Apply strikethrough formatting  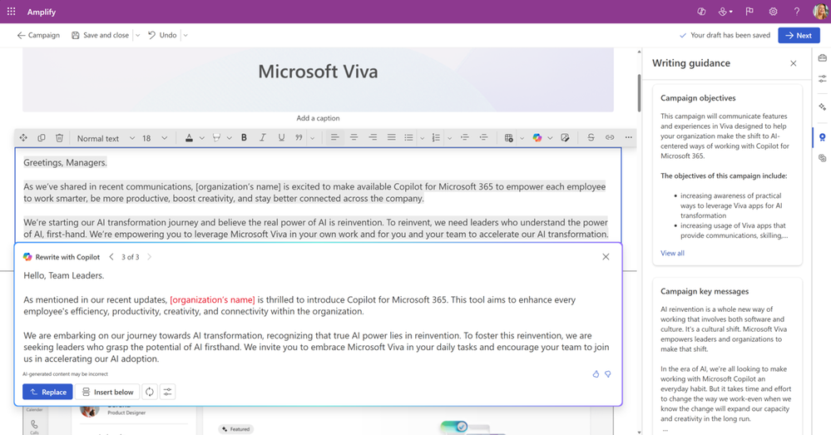(x=591, y=138)
